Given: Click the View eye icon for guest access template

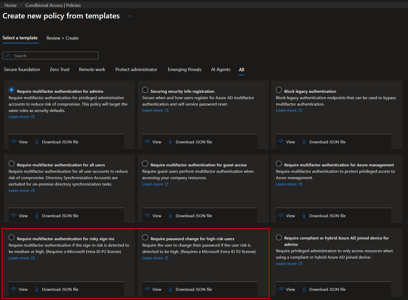Looking at the screenshot, I should pyautogui.click(x=147, y=215).
